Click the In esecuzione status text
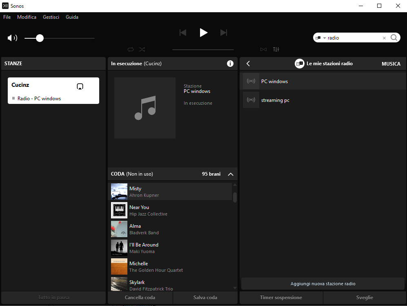This screenshot has height=306, width=407. click(x=198, y=103)
